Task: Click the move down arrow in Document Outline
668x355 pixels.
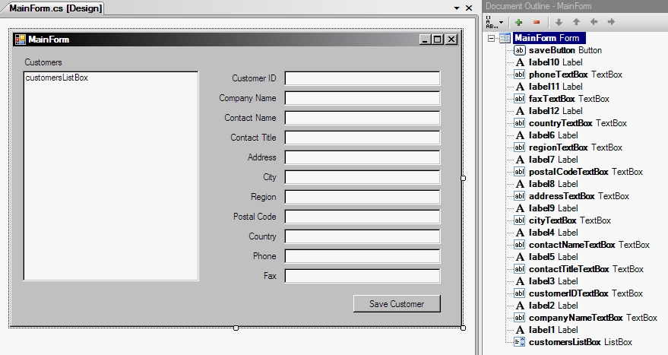Action: tap(559, 22)
